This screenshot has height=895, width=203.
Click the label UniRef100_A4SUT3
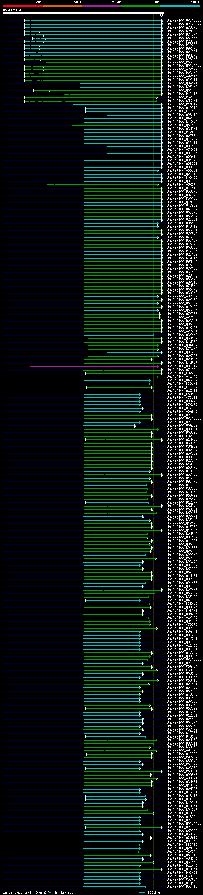(182, 796)
